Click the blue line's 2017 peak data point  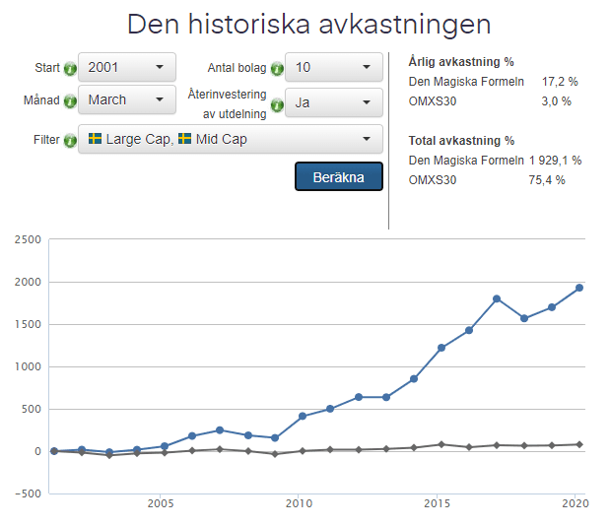pyautogui.click(x=497, y=298)
